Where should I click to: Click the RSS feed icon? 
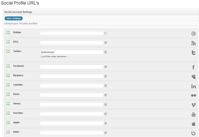click(x=193, y=43)
